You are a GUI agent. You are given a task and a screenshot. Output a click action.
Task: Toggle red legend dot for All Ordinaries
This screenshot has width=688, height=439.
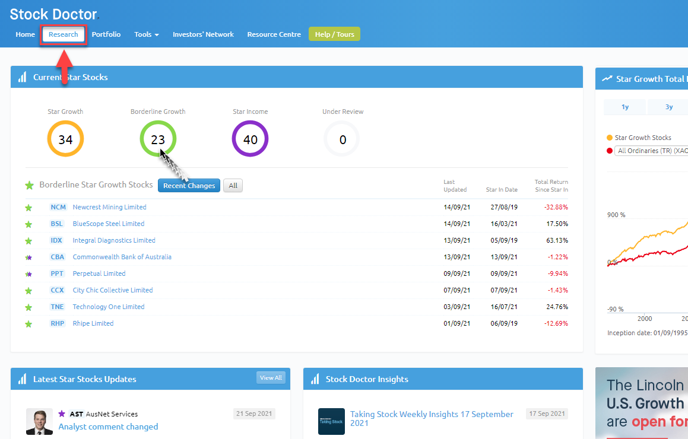(x=610, y=151)
